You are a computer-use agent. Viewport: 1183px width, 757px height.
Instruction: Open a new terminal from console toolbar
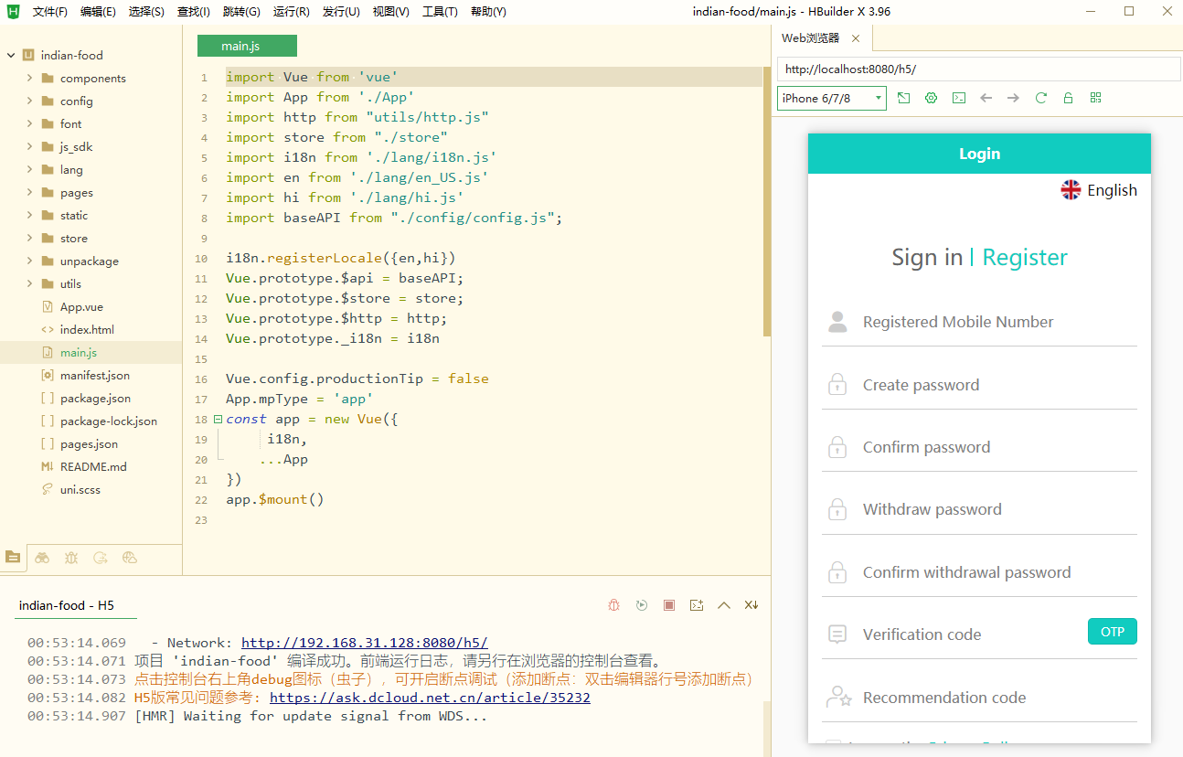point(697,605)
